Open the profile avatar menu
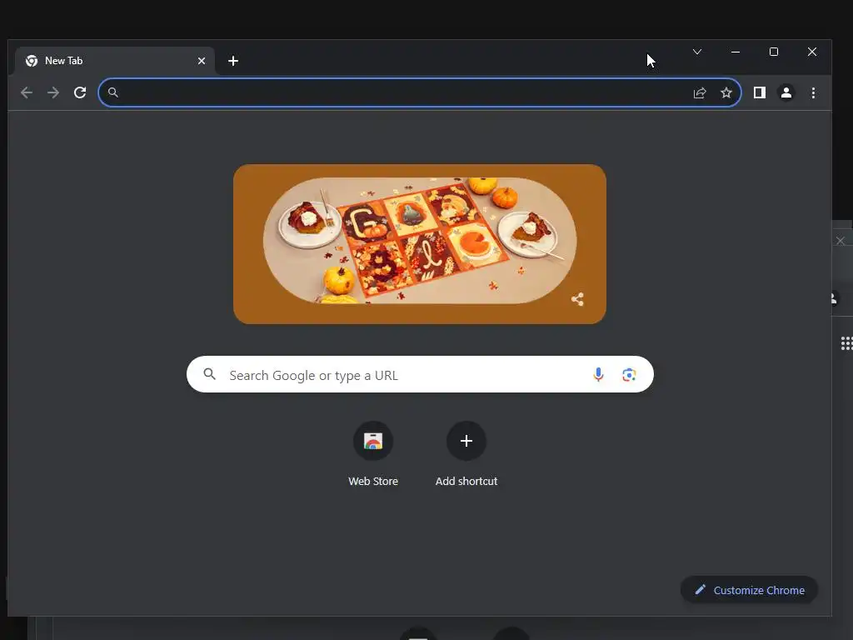Image resolution: width=853 pixels, height=640 pixels. pyautogui.click(x=786, y=93)
